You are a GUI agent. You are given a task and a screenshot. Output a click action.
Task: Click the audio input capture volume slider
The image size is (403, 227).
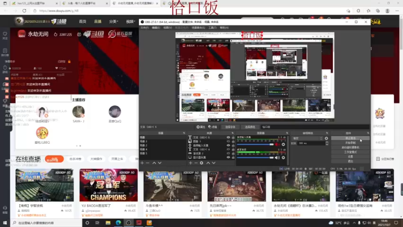255,144
